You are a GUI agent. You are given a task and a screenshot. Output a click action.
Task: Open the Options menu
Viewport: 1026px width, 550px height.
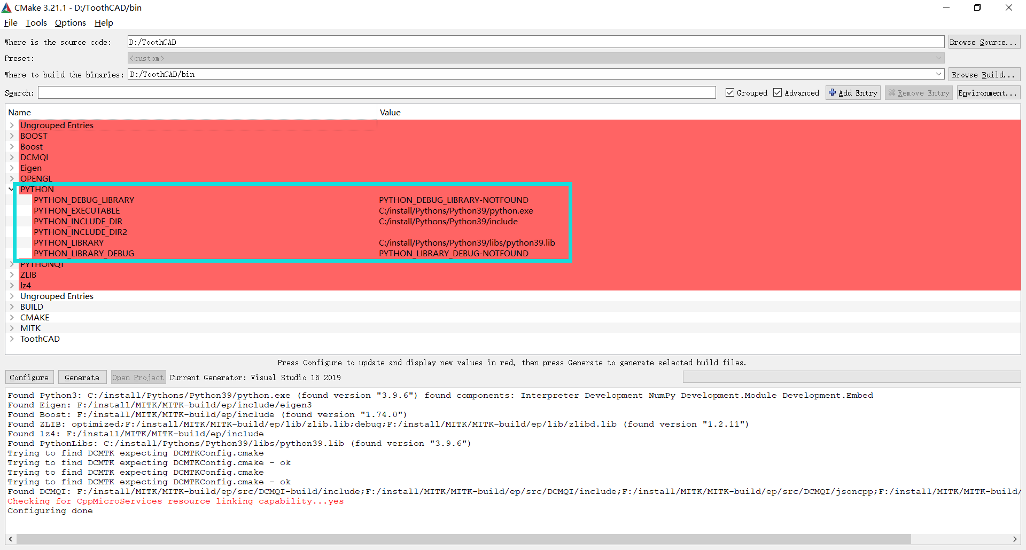pyautogui.click(x=70, y=22)
